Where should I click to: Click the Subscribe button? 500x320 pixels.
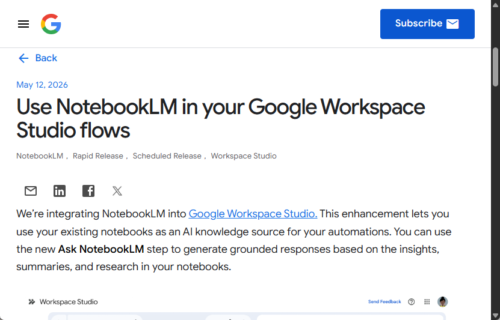pos(427,24)
